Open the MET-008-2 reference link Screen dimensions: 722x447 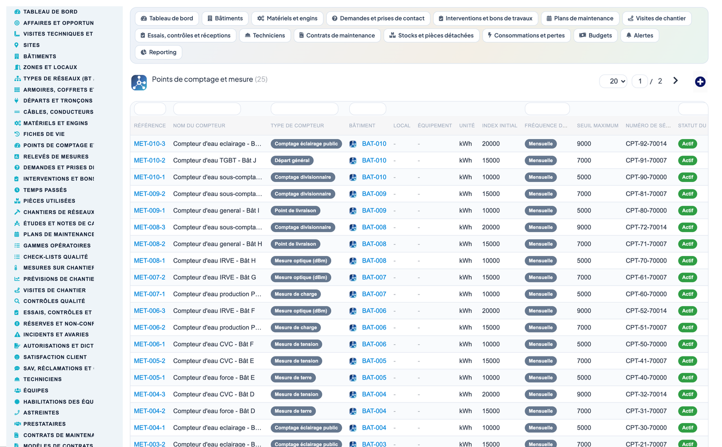(x=149, y=244)
